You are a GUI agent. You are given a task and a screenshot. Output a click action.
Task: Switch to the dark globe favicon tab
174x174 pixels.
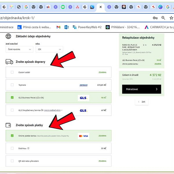[19, 7]
